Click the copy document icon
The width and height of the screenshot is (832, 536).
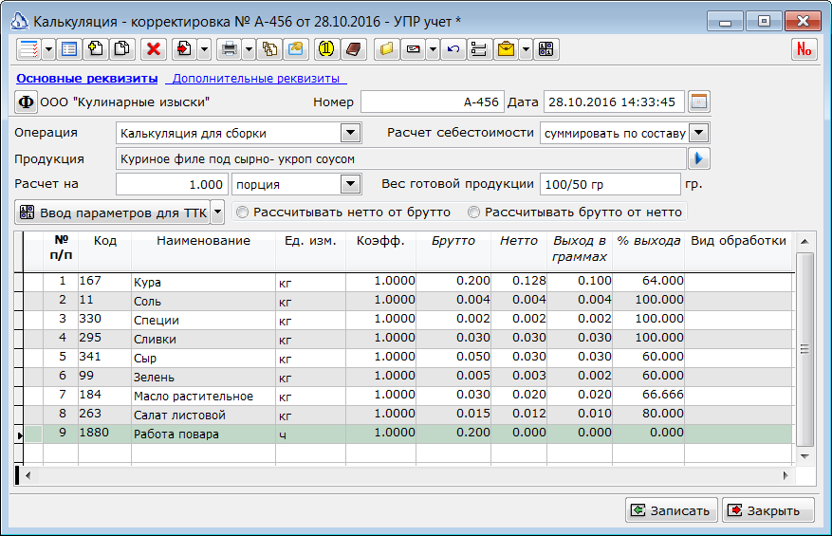click(122, 49)
